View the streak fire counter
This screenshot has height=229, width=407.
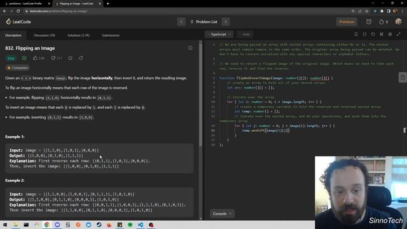point(383,22)
